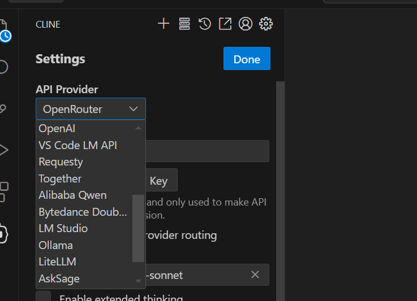The image size is (417, 301).
Task: Open Cline in editor pop-out icon
Action: pyautogui.click(x=225, y=24)
